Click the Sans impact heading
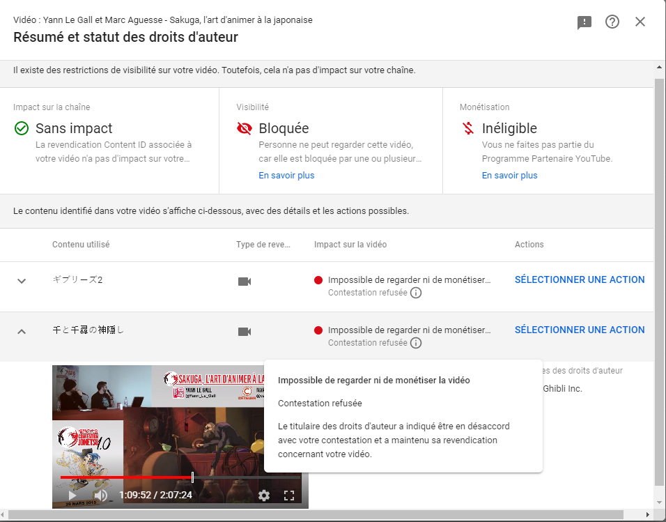666x522 pixels. click(x=74, y=128)
